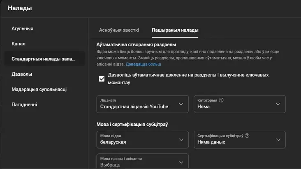Click the chevron arrow in the Катэгорыя field

[278, 104]
